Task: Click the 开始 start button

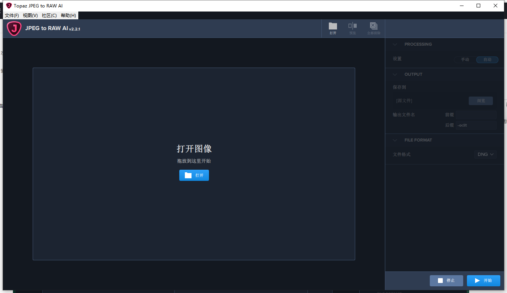Action: (x=484, y=280)
